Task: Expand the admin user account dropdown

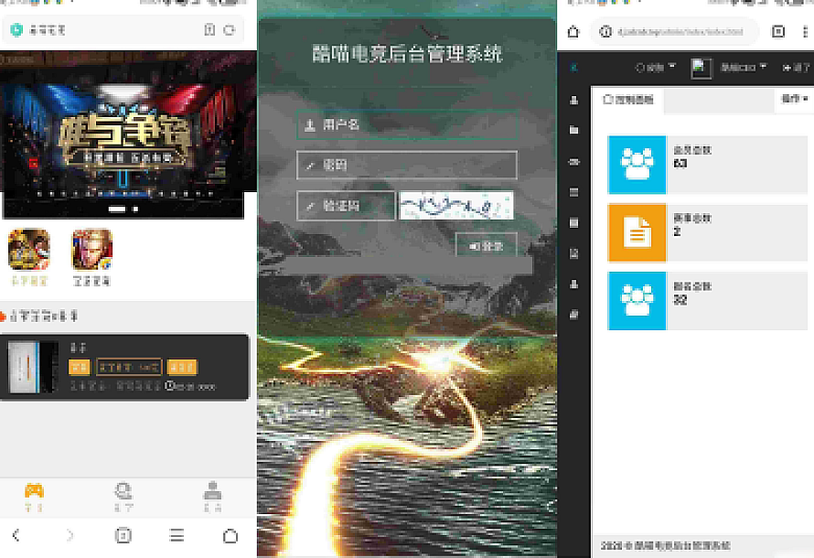Action: (x=741, y=68)
